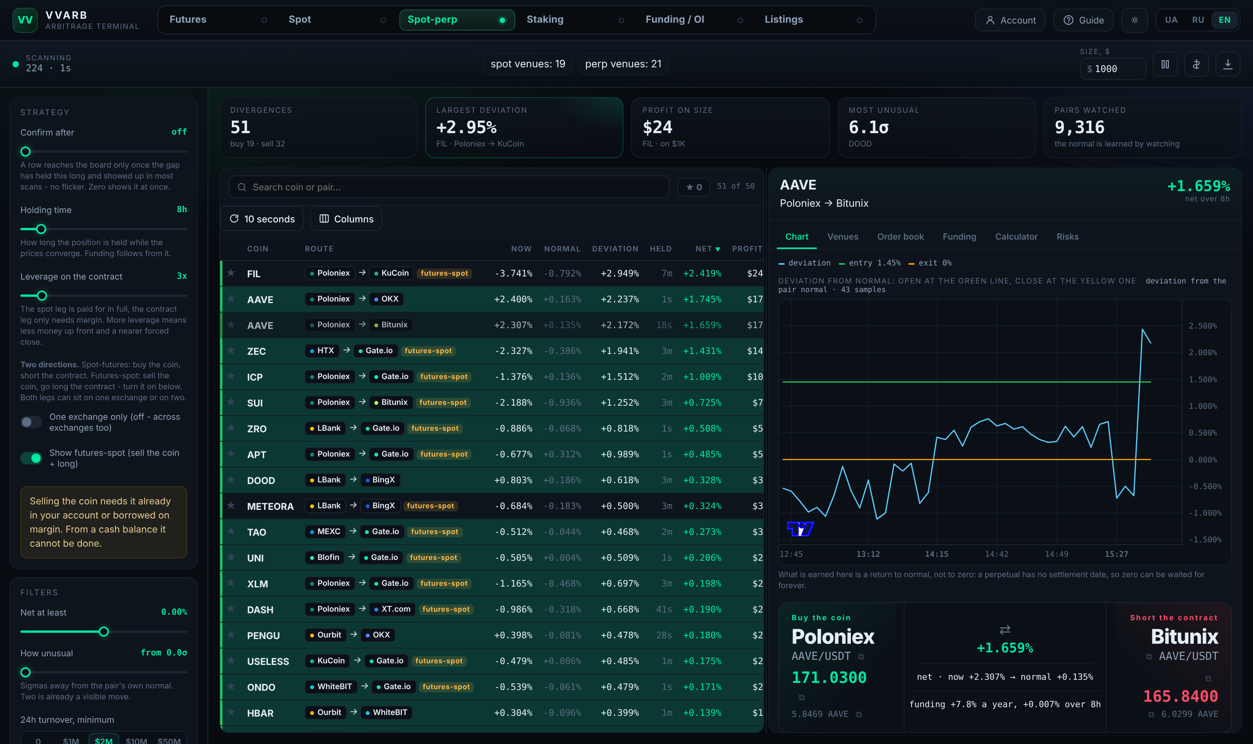Toggle the light theme sun icon
Image resolution: width=1253 pixels, height=744 pixels.
(1135, 20)
